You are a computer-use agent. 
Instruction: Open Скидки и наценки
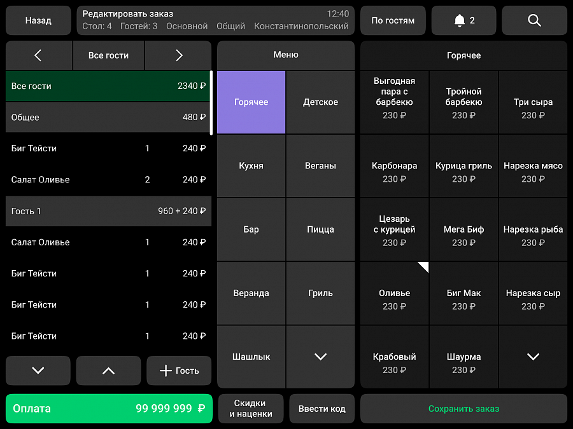[x=251, y=409]
